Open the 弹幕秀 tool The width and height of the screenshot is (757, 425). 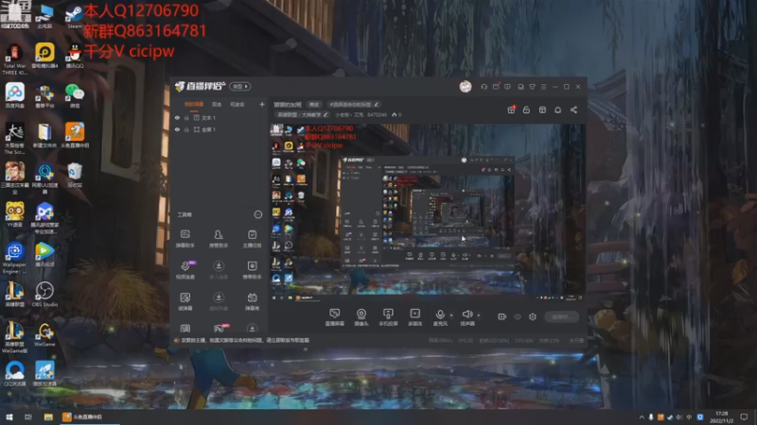click(x=252, y=300)
